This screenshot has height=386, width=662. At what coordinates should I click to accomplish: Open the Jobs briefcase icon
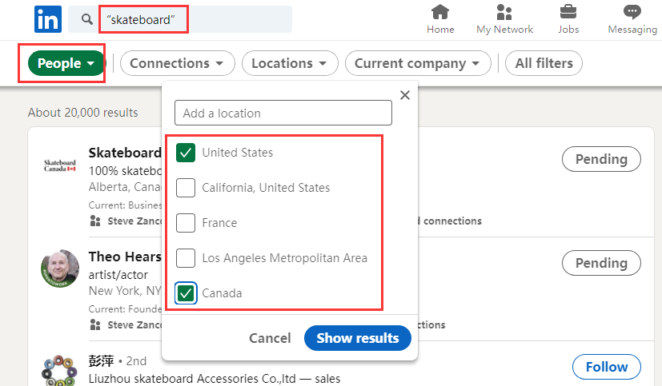(x=568, y=13)
